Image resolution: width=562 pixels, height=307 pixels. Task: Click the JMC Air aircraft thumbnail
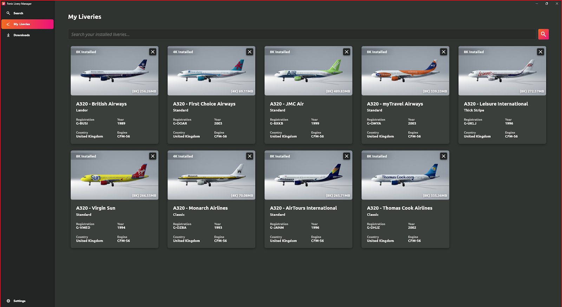pos(308,71)
